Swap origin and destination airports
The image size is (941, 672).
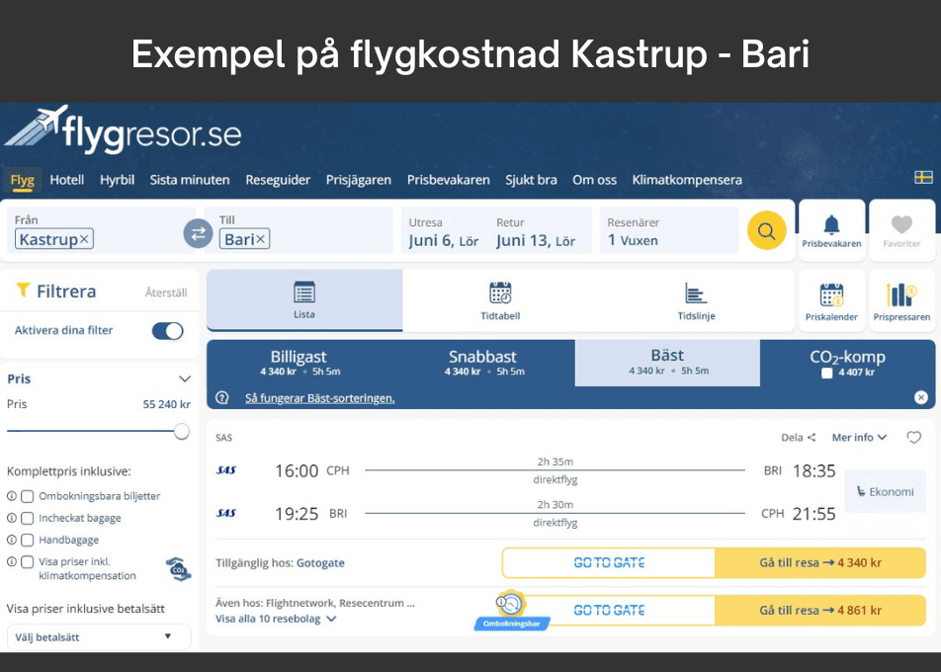click(198, 233)
